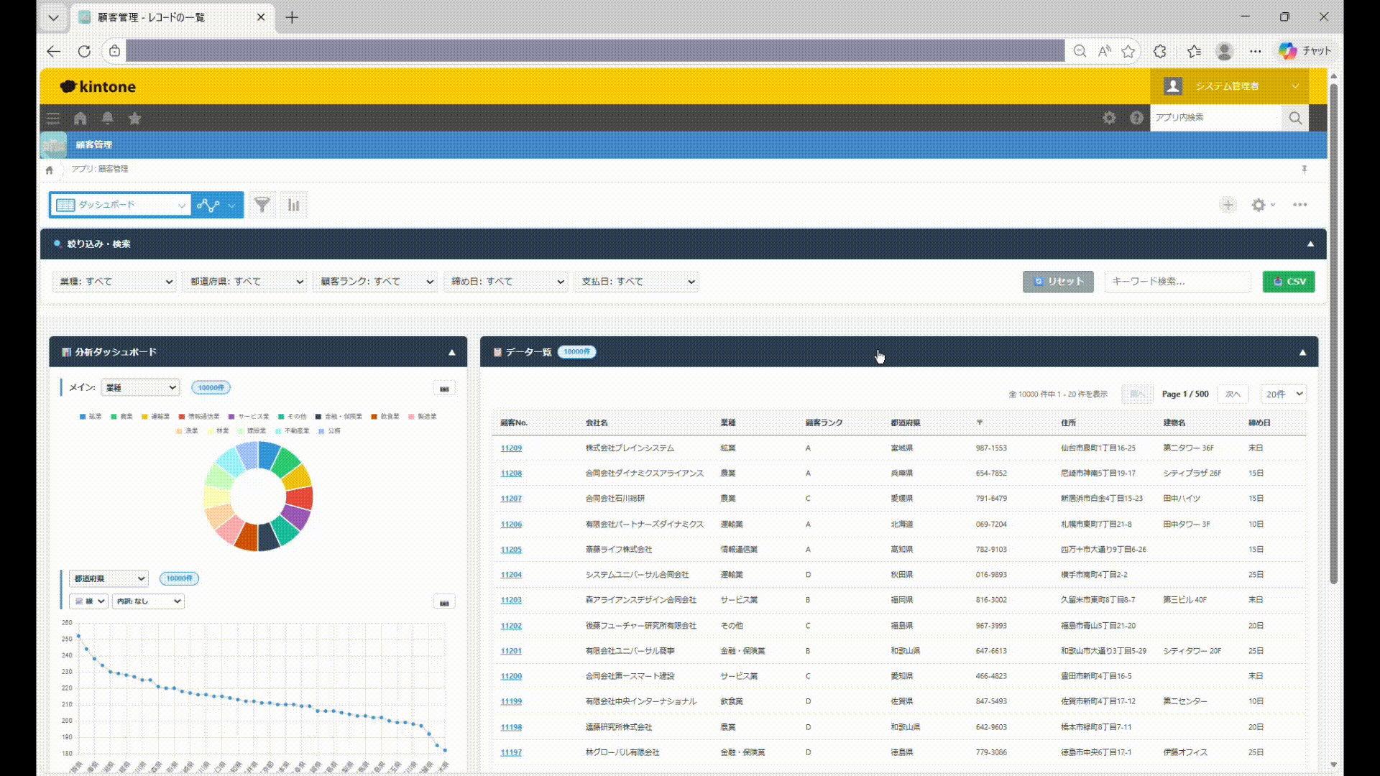Click the favorites star icon
Viewport: 1380px width, 776px height.
click(134, 118)
